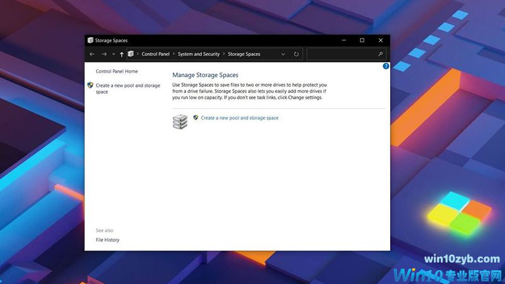
Task: Click the Forward arrow in navigation bar
Action: click(x=104, y=54)
